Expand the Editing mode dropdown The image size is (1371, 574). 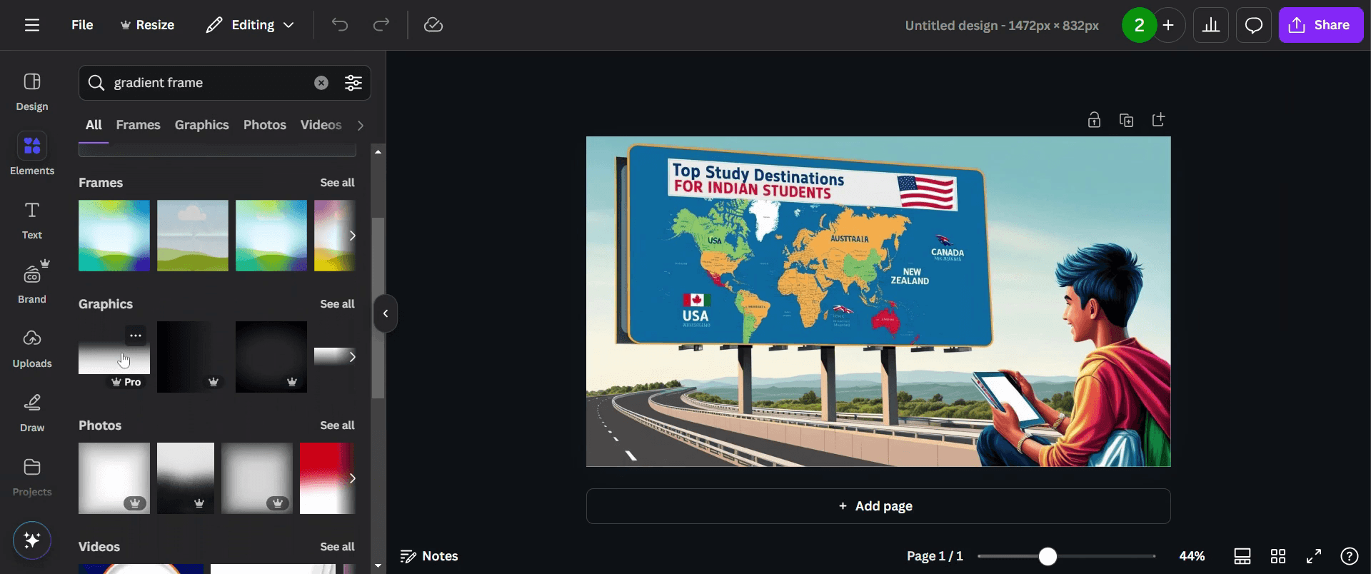point(250,25)
